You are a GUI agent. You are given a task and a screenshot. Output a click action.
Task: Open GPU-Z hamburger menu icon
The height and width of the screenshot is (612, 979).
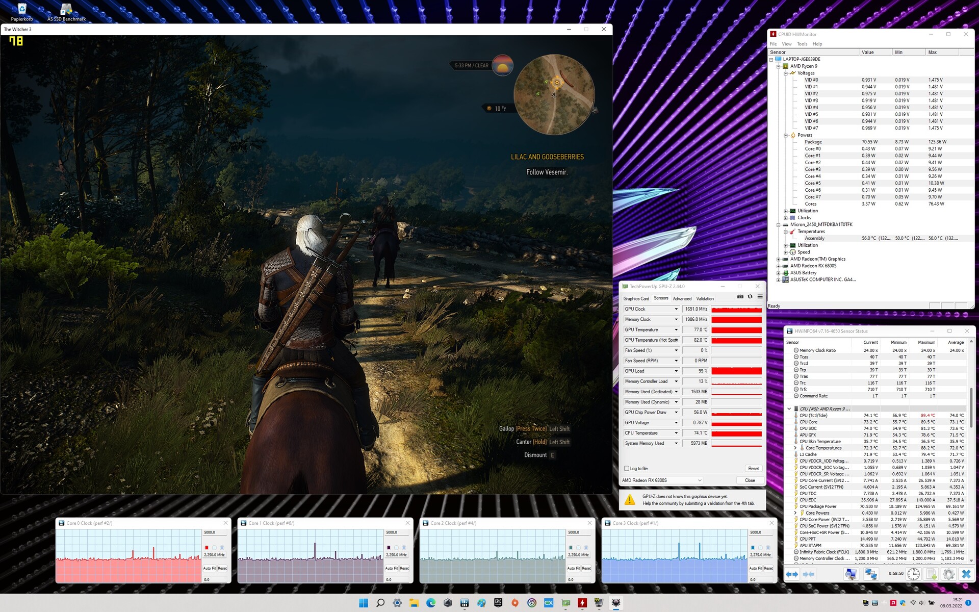[760, 297]
